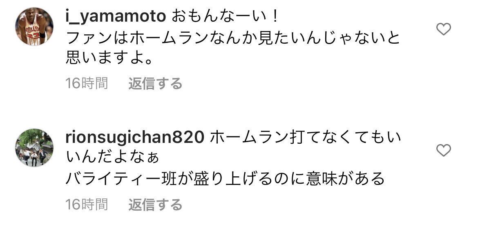This screenshot has width=478, height=229.
Task: Click 見たいんじゃないと in first comment
Action: [329, 38]
